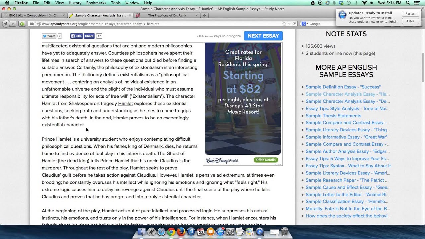Reload the page with the refresh icon

294,24
